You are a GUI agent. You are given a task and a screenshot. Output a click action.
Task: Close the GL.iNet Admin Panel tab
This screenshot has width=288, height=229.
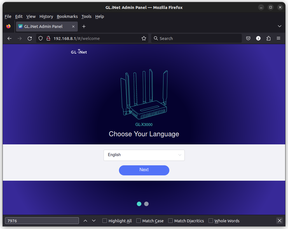coord(73,27)
